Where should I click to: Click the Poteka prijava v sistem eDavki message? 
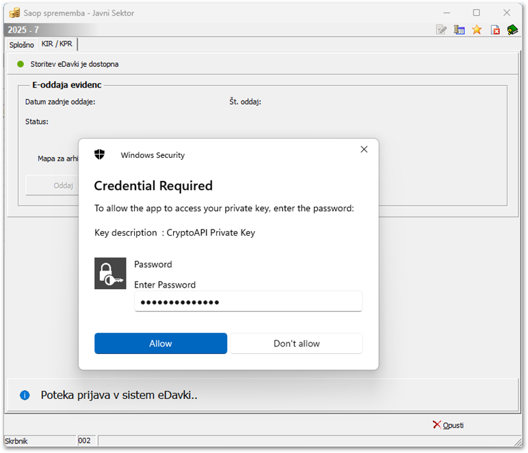119,395
